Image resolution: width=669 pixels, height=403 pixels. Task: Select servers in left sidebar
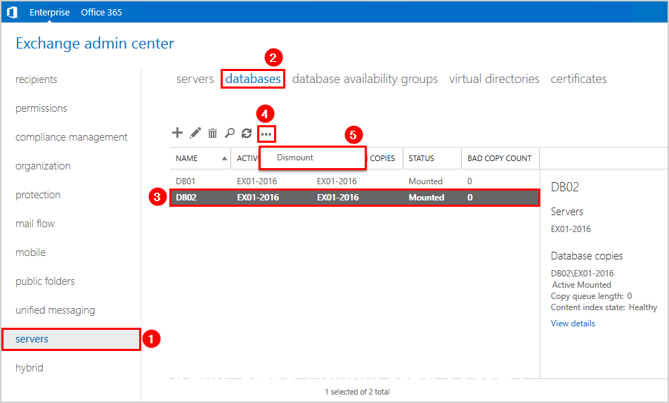[x=71, y=340]
